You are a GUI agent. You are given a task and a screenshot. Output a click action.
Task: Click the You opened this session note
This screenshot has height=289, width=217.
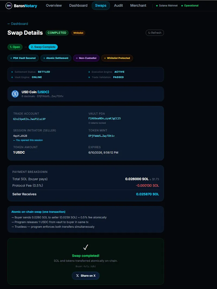pos(28,140)
